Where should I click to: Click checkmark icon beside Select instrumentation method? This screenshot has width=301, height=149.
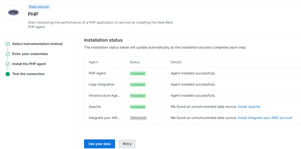(x=8, y=44)
